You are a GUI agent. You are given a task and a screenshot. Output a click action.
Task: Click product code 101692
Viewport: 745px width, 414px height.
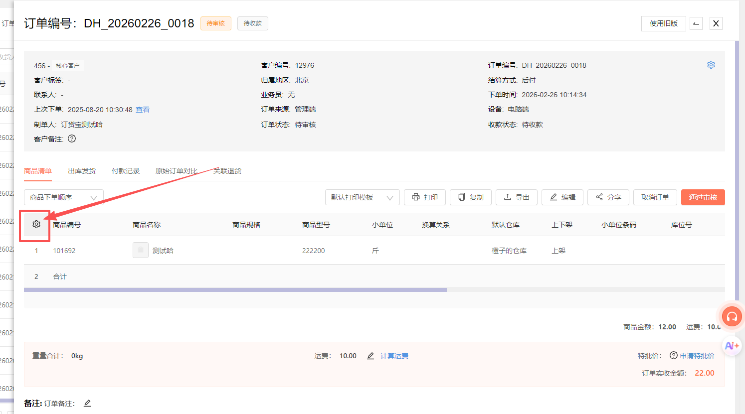point(64,251)
